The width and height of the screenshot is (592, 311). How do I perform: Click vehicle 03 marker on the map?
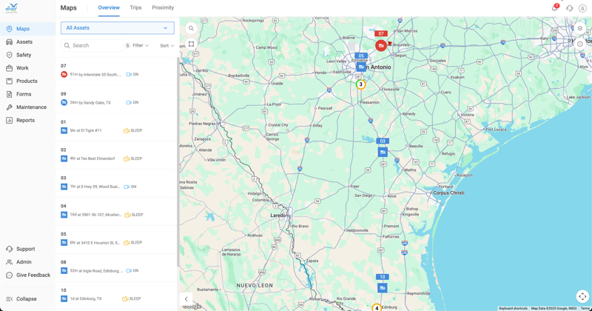[x=383, y=152]
